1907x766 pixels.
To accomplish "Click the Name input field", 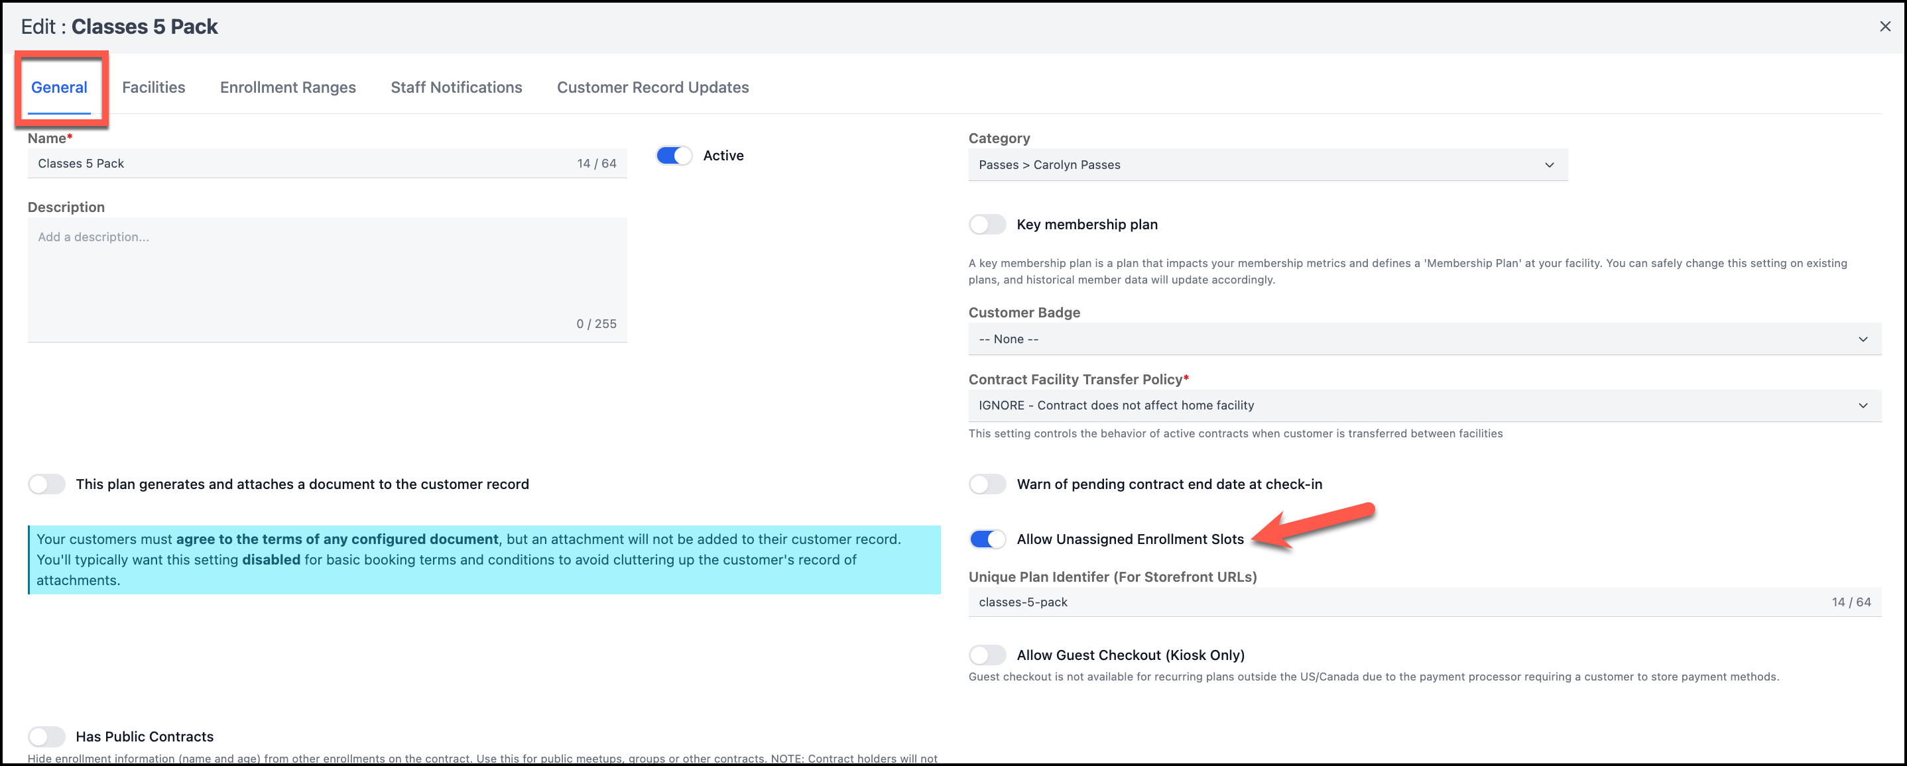I will tap(296, 164).
